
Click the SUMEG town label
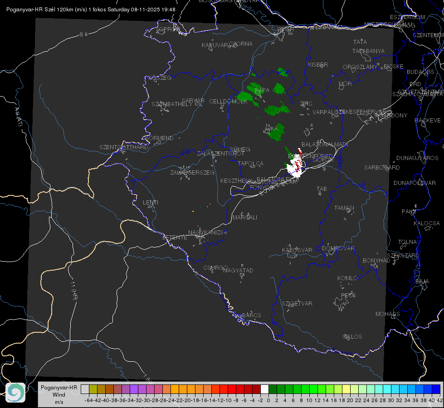[x=240, y=150]
